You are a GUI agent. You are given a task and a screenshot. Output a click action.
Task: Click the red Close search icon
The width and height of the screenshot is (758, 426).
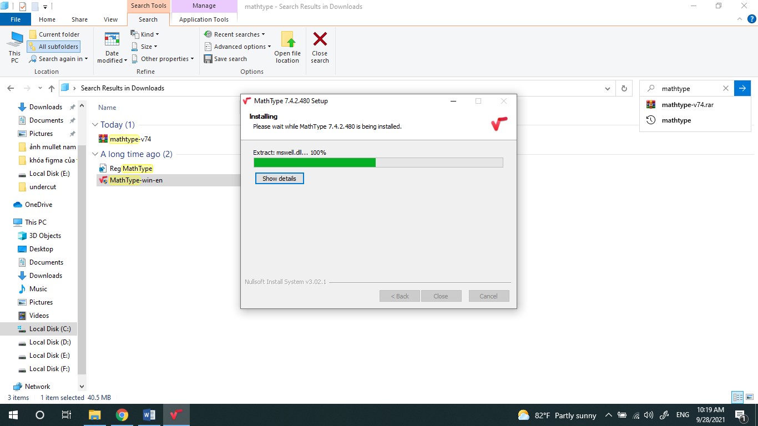320,40
